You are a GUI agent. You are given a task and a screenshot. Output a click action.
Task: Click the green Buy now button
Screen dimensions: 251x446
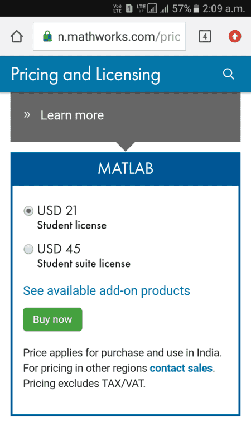tap(52, 319)
